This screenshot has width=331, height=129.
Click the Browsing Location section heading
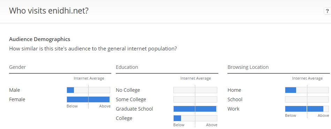pyautogui.click(x=248, y=67)
